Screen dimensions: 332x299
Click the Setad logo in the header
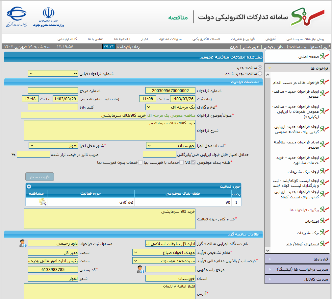(308, 17)
